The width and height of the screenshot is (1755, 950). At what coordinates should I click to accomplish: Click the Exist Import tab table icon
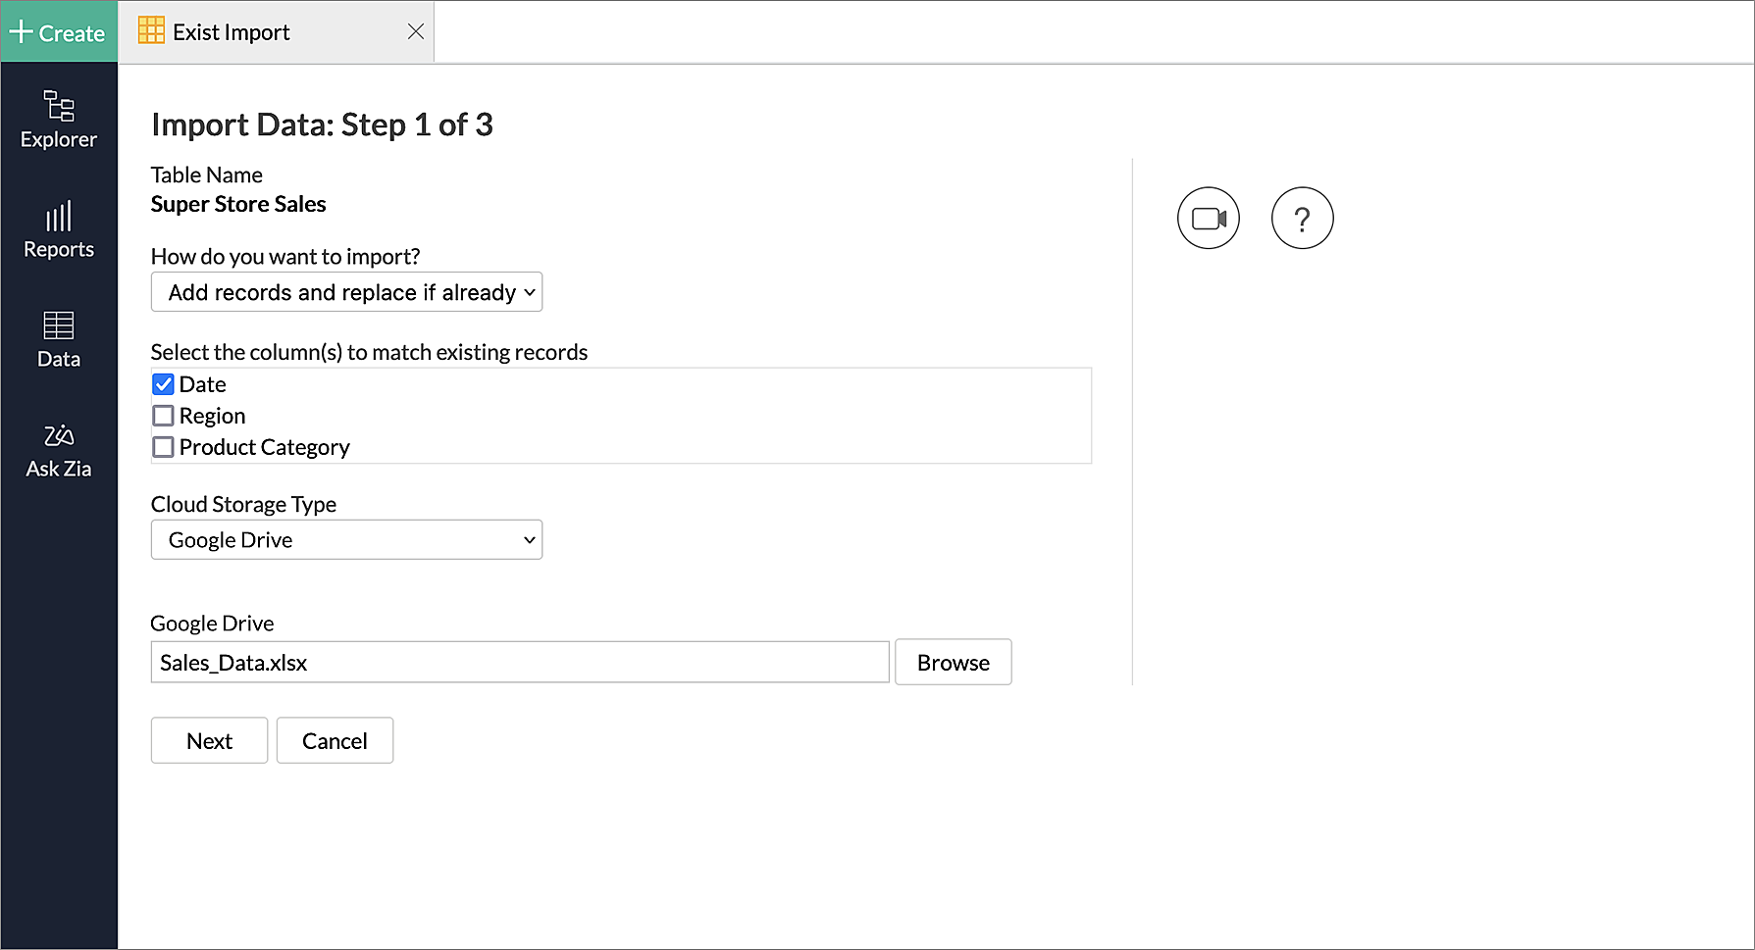point(151,31)
